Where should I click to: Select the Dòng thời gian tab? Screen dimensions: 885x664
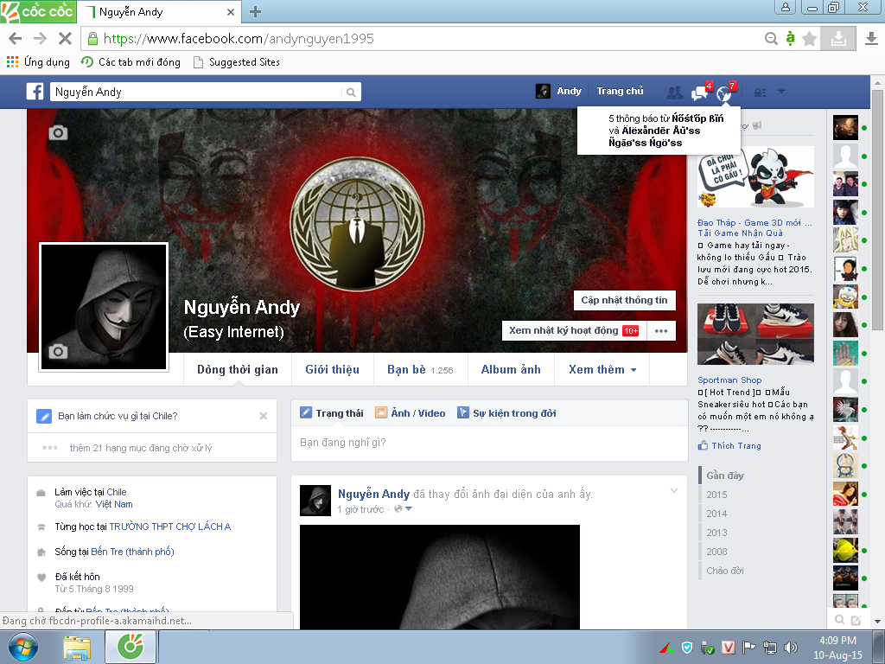(x=238, y=369)
